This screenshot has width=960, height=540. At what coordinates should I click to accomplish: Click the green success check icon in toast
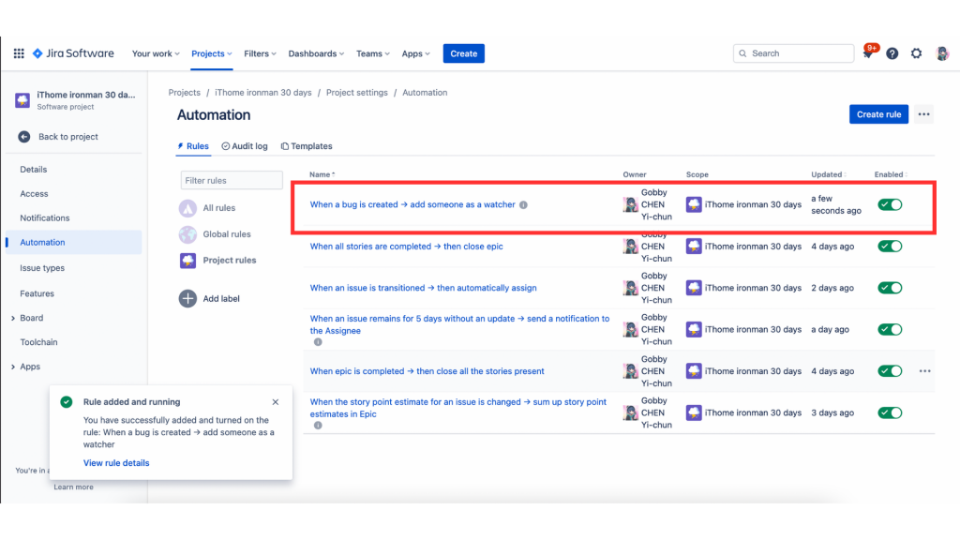[67, 402]
